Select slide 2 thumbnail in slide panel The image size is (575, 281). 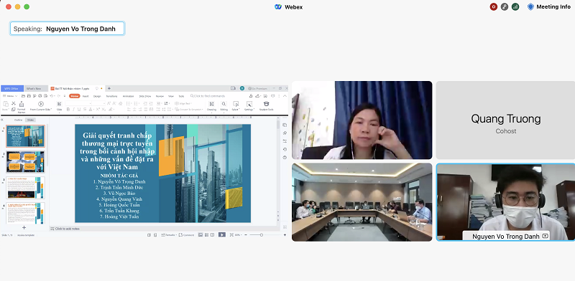pyautogui.click(x=25, y=162)
